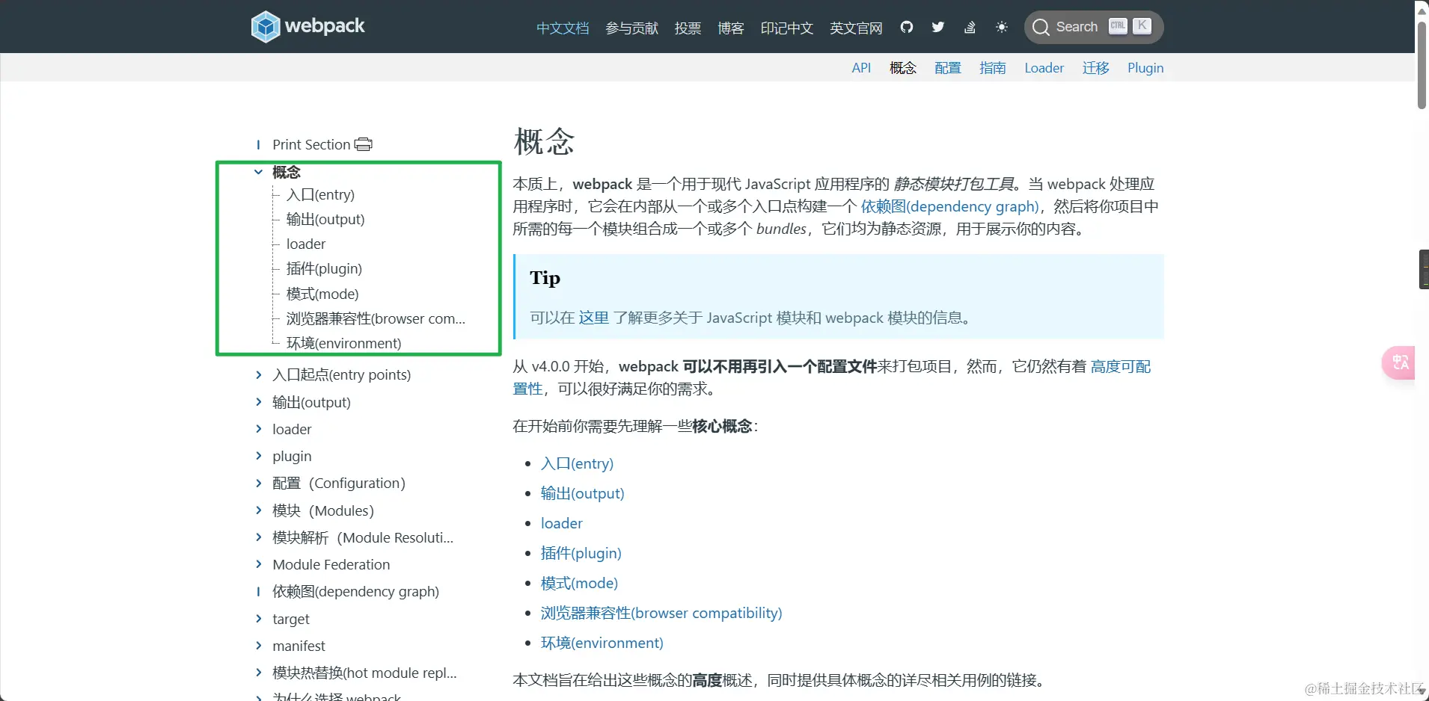This screenshot has height=701, width=1429.
Task: Open 英文官网 in the top navigation
Action: click(856, 28)
